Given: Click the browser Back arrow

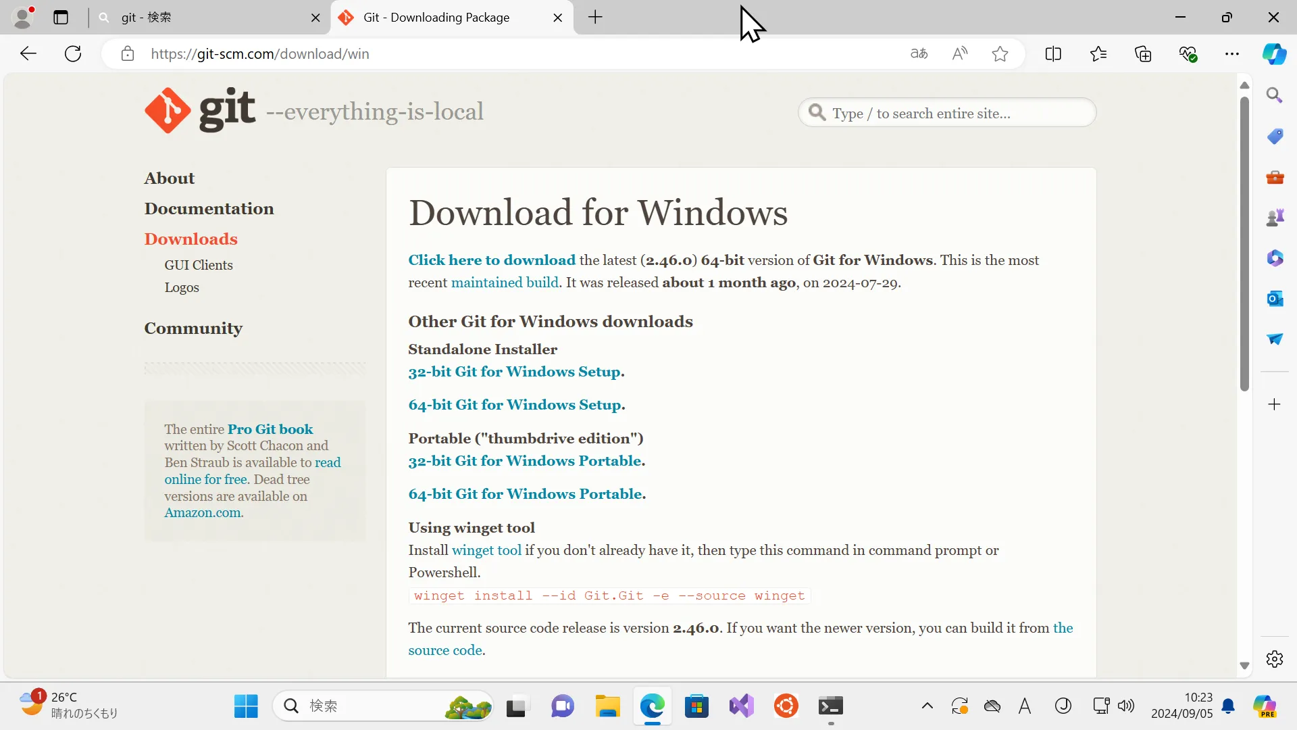Looking at the screenshot, I should tap(28, 54).
